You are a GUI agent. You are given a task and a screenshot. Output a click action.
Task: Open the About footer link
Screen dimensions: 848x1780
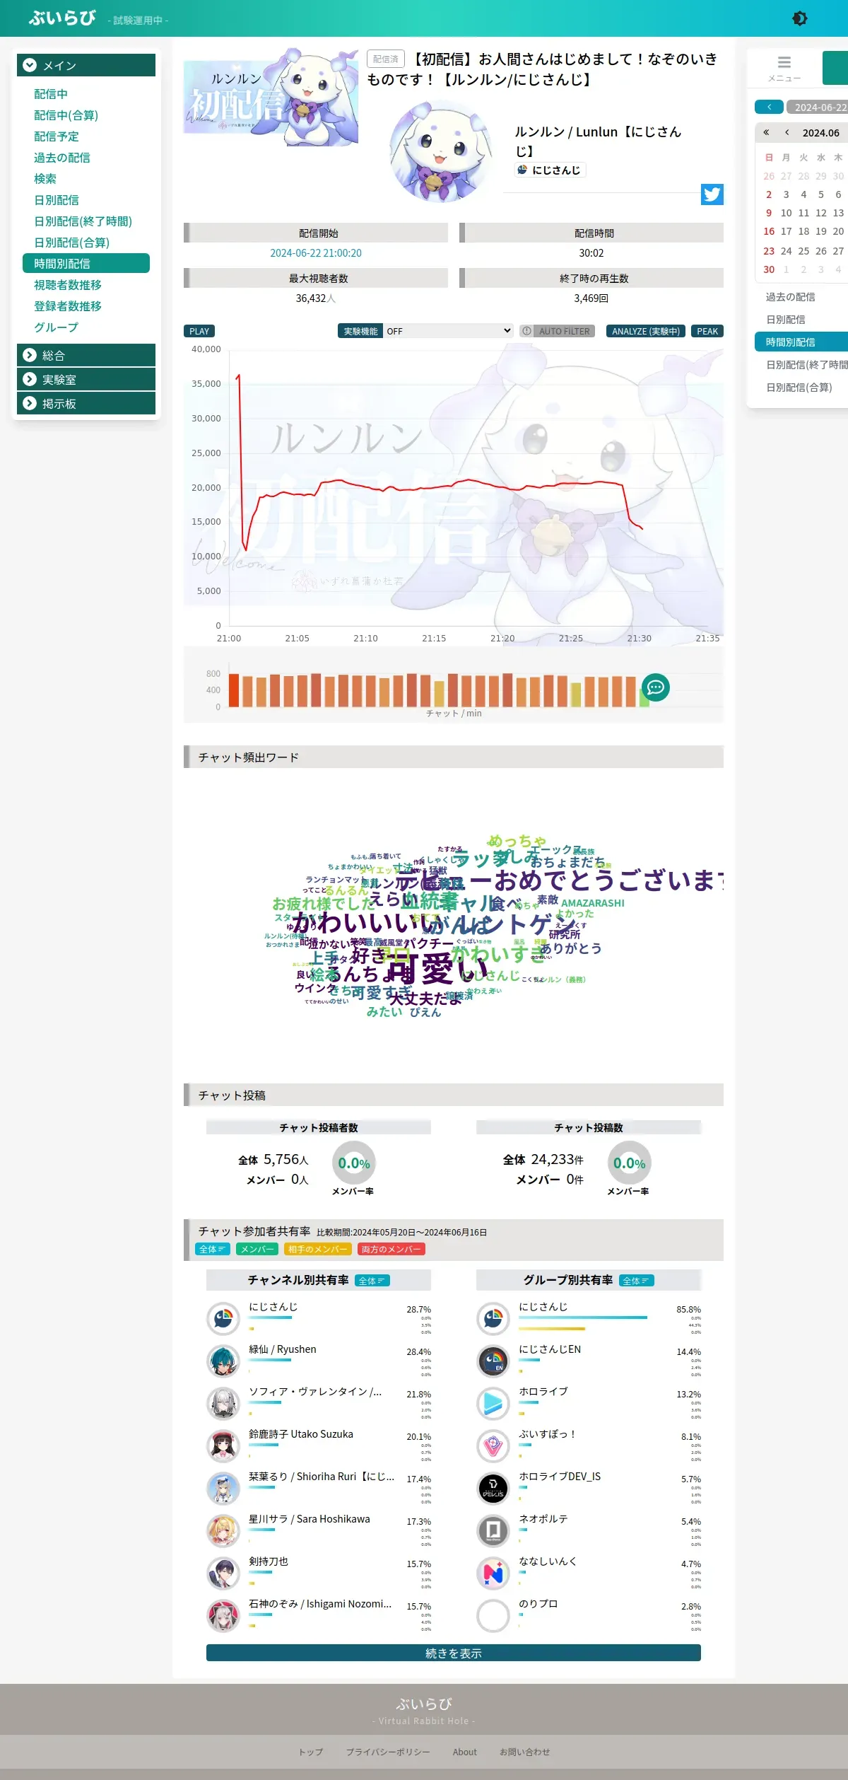click(x=465, y=1752)
